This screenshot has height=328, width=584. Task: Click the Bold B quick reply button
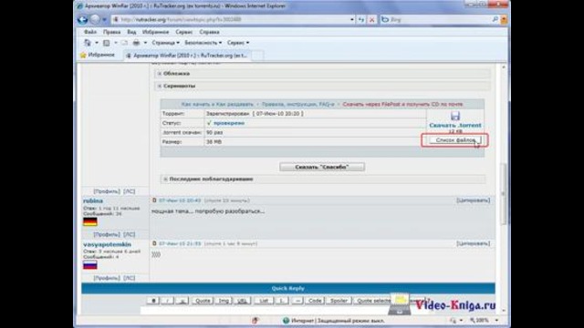pyautogui.click(x=153, y=301)
